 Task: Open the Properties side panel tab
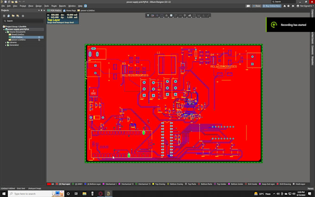[312, 61]
